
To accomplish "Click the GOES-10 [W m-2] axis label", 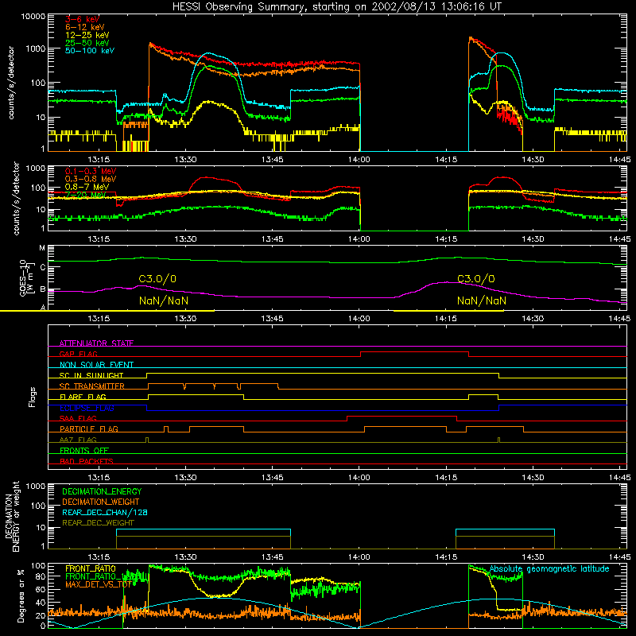I will click(27, 277).
